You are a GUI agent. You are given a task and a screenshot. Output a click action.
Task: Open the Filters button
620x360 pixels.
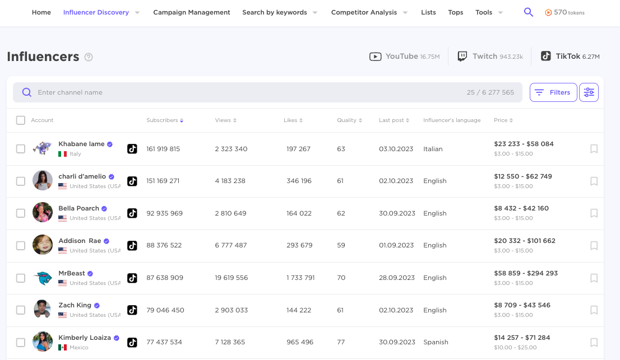(553, 92)
